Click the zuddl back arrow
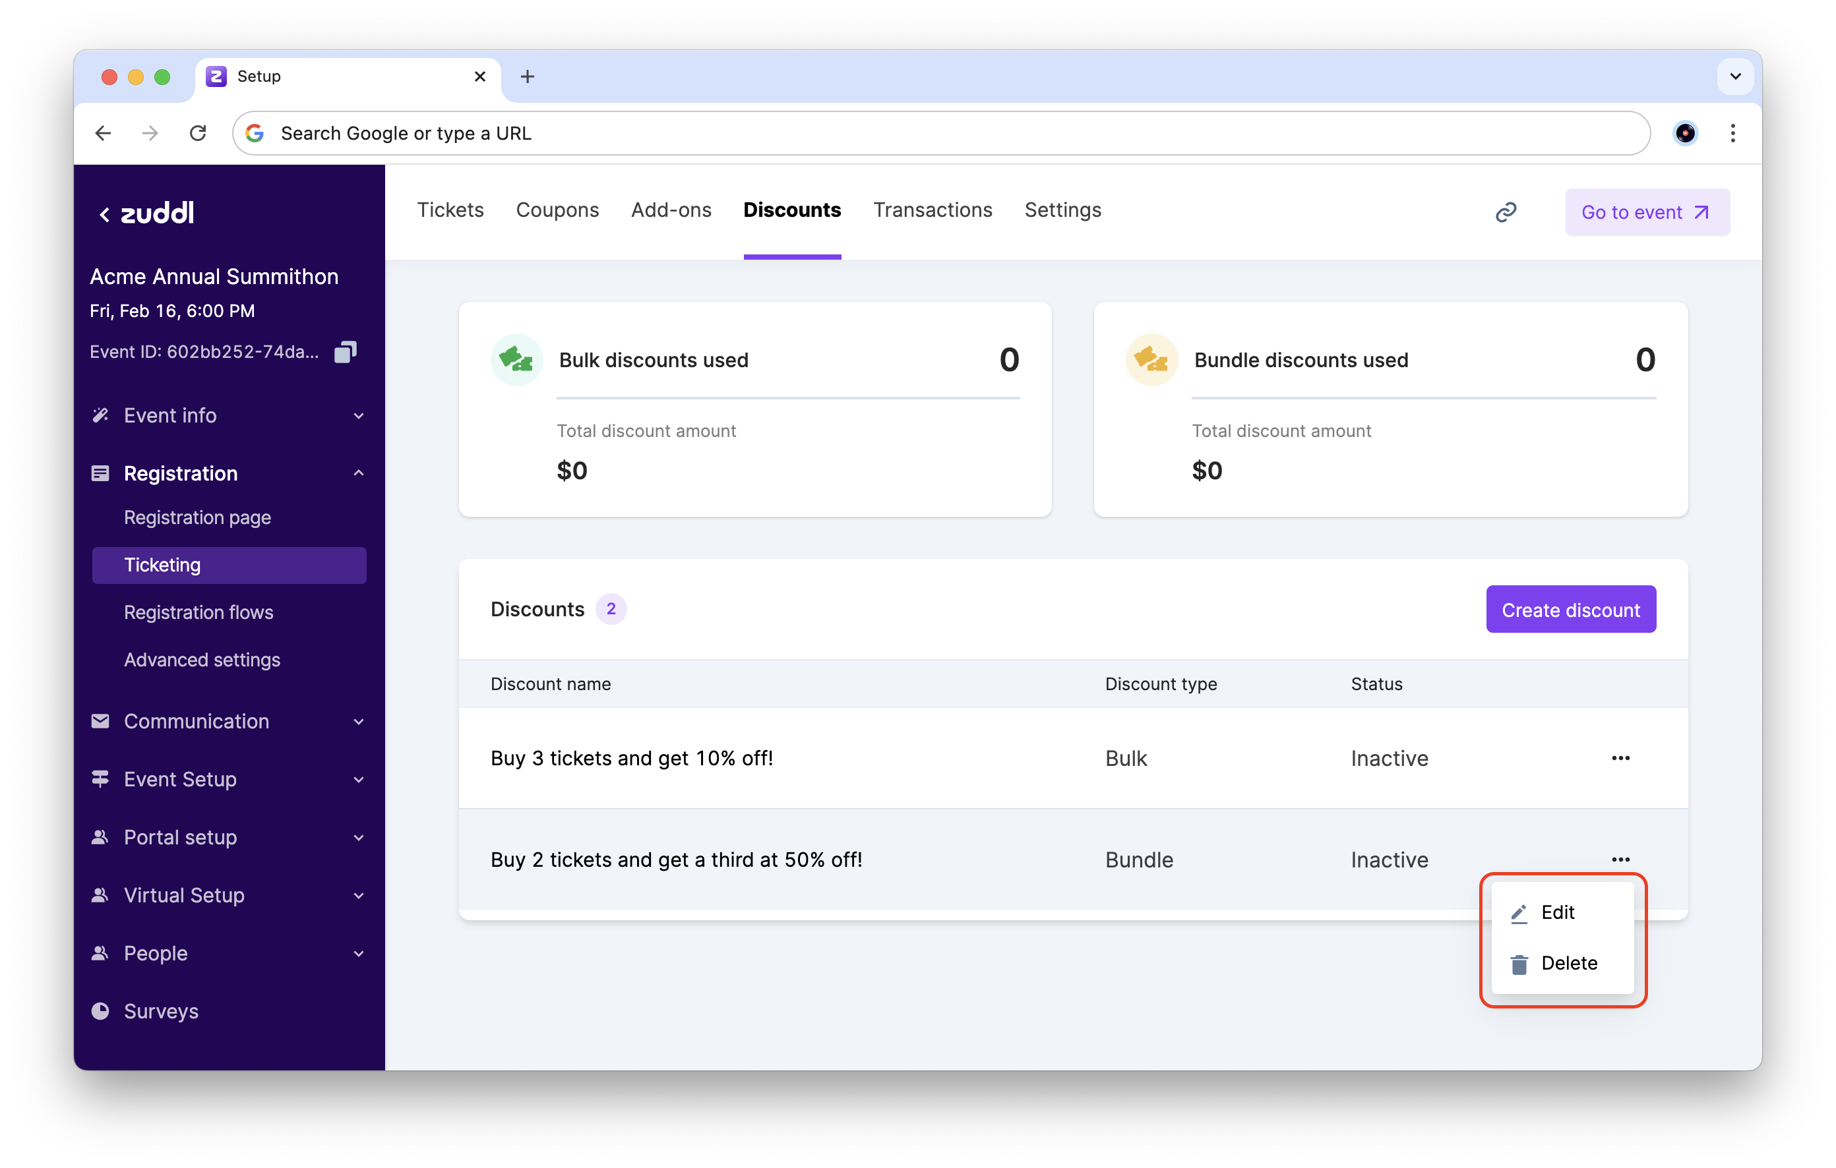 pos(104,214)
